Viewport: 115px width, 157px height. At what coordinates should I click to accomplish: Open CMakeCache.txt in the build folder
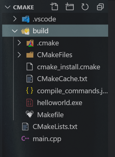click(x=62, y=79)
